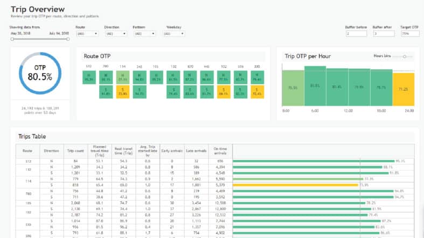Image resolution: width=424 pixels, height=238 pixels.
Task: Click the Target OTP input field
Action: 410,34
